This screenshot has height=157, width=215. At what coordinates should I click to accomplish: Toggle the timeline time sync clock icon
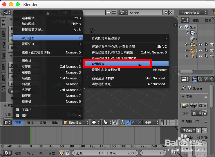coord(62,153)
